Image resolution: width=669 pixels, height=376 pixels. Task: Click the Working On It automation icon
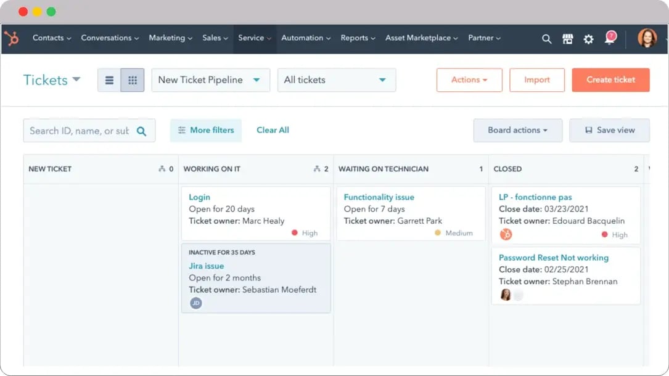(x=316, y=169)
